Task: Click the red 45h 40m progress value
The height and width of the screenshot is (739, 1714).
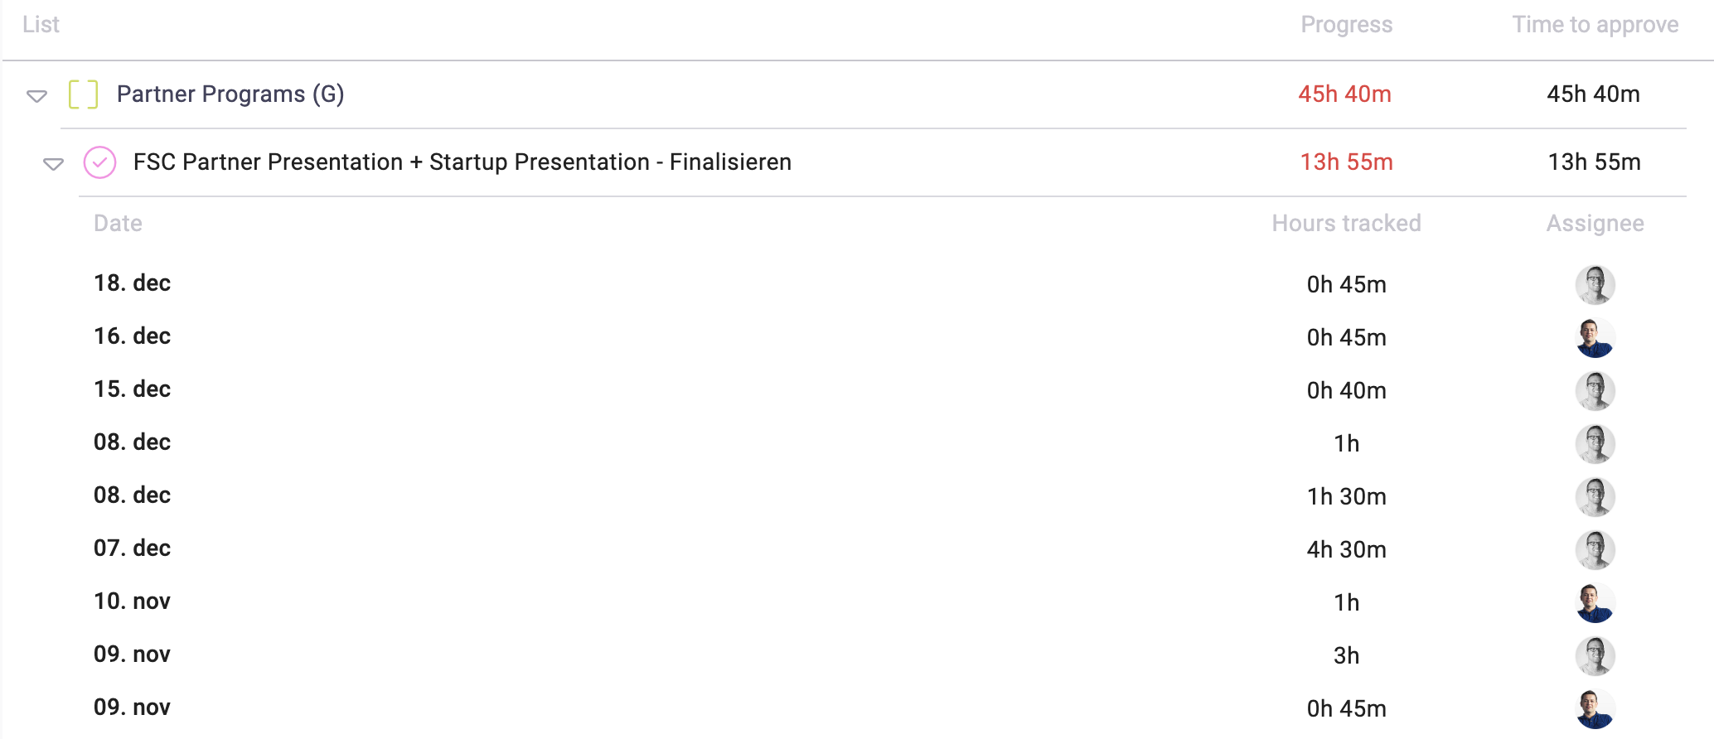Action: coord(1344,94)
